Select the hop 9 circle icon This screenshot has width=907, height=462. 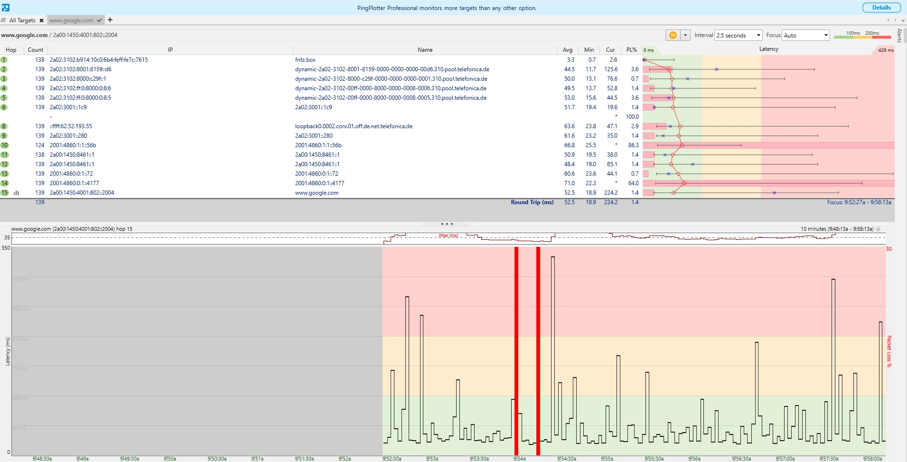(x=4, y=136)
